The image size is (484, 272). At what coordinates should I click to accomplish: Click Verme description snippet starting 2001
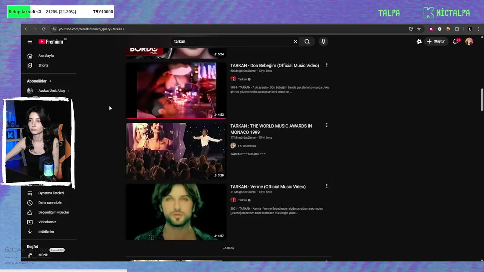tap(276, 211)
